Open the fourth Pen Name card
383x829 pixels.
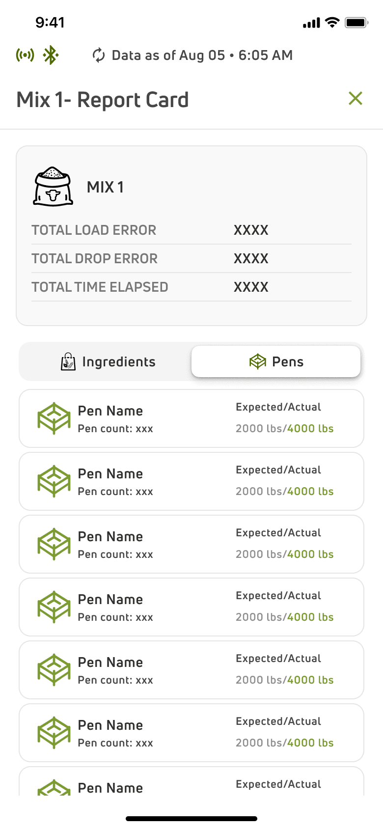pyautogui.click(x=191, y=607)
